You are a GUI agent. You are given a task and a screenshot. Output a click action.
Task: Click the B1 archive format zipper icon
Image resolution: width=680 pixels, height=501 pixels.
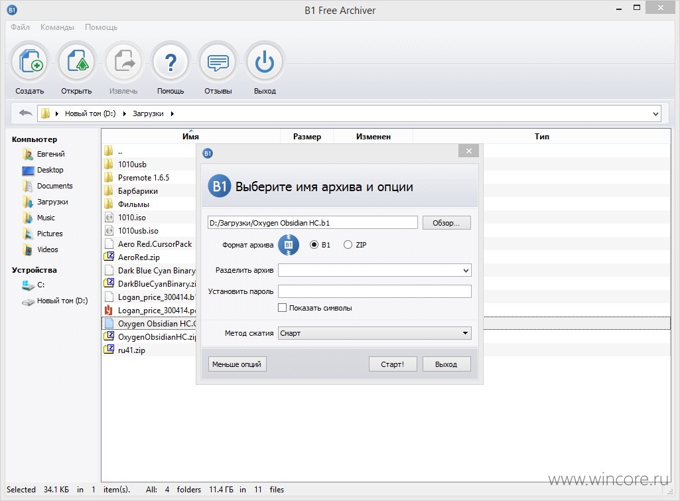pyautogui.click(x=289, y=245)
